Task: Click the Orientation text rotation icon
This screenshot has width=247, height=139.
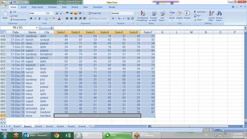Action: pos(81,13)
